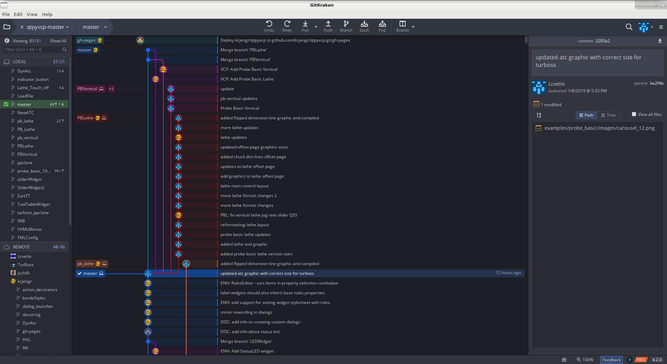Click commit node for 'lathe updates'
The height and width of the screenshot is (364, 667).
[x=179, y=137]
